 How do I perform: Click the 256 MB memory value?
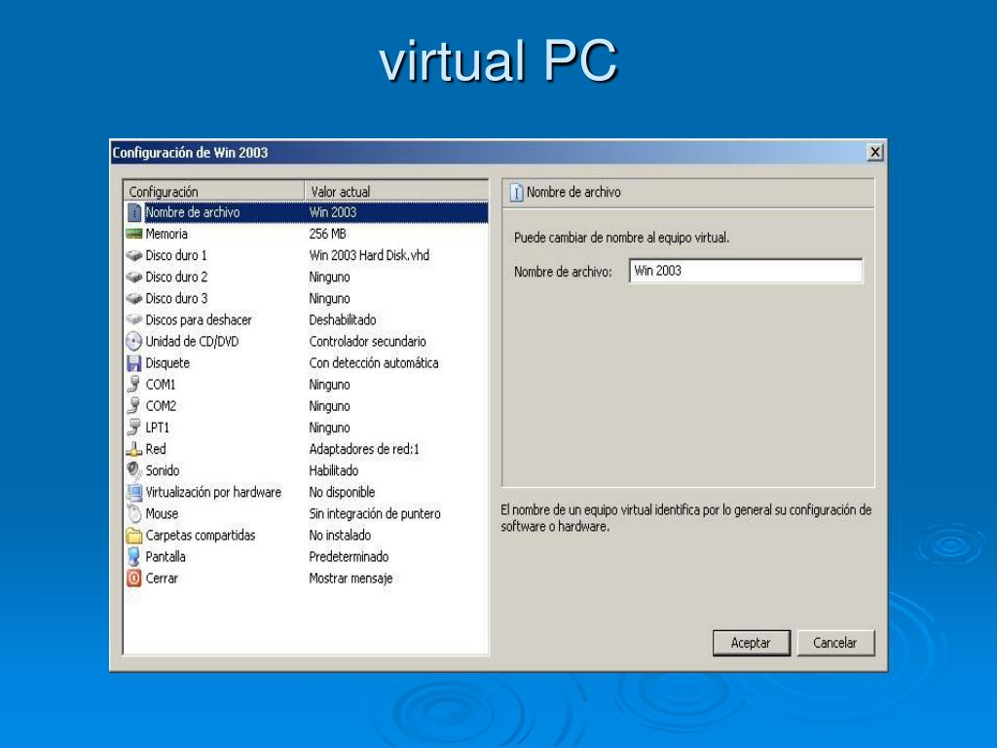coord(327,234)
